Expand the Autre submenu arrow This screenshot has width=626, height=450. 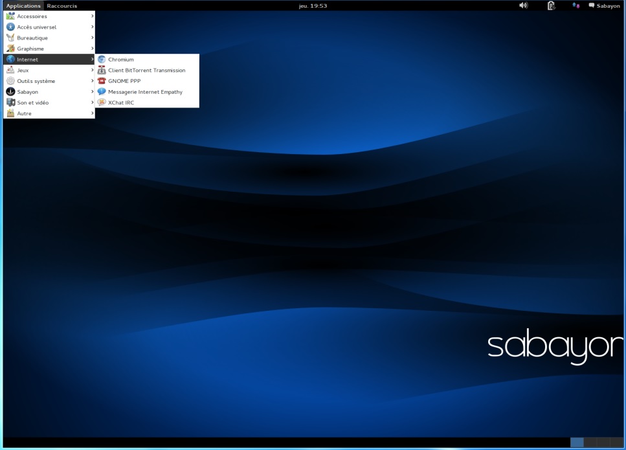pos(92,113)
